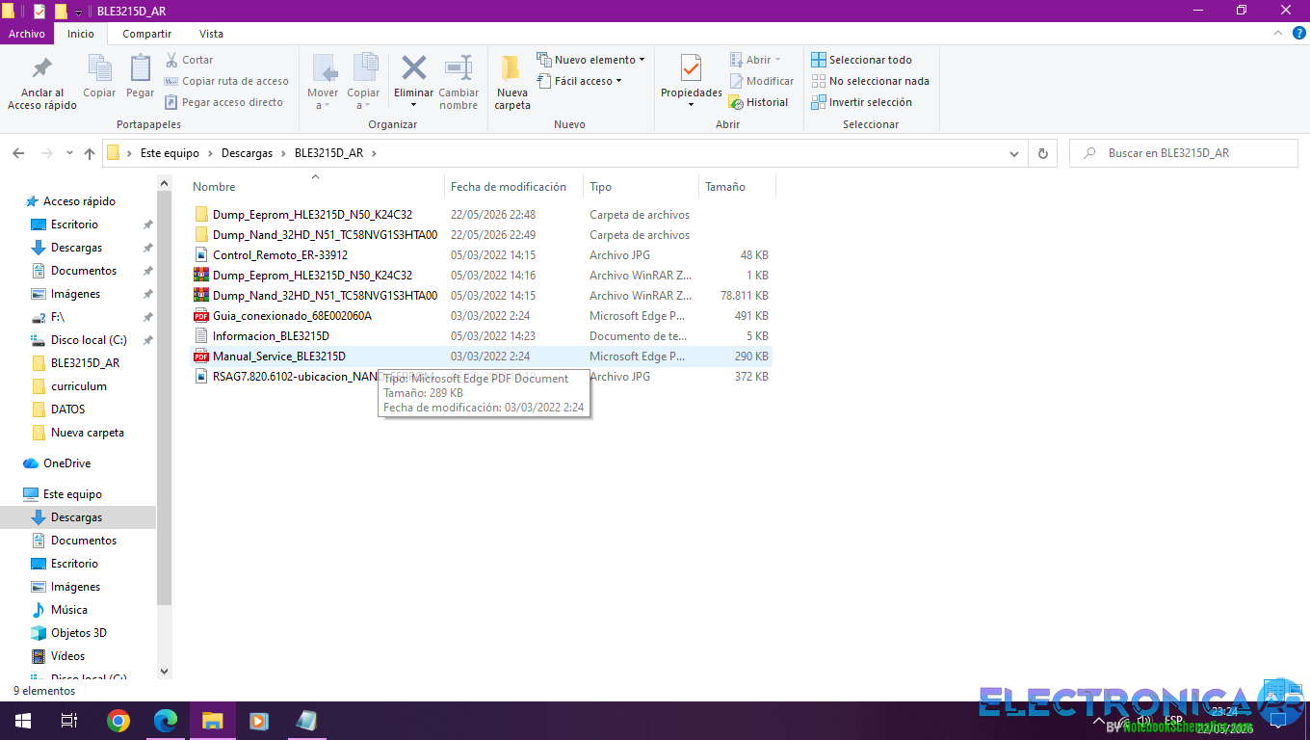Click Invertir selección
The width and height of the screenshot is (1310, 740).
pos(861,102)
